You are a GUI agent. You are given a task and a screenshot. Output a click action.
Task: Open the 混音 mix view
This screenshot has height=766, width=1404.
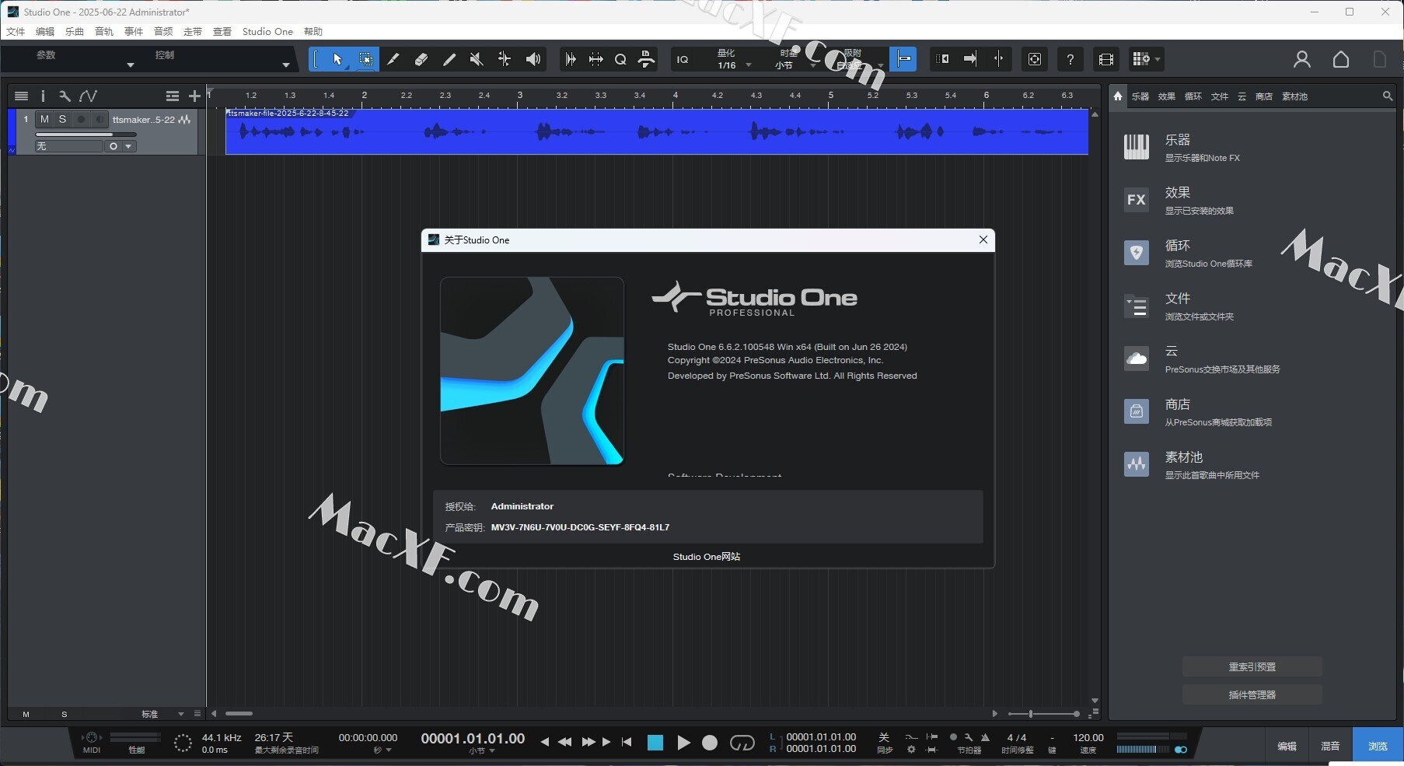point(1330,746)
